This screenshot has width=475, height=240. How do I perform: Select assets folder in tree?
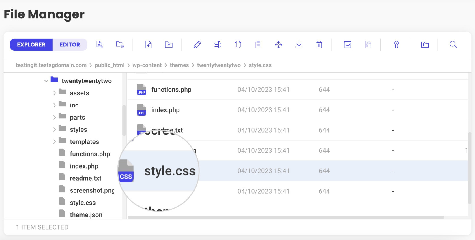(79, 93)
